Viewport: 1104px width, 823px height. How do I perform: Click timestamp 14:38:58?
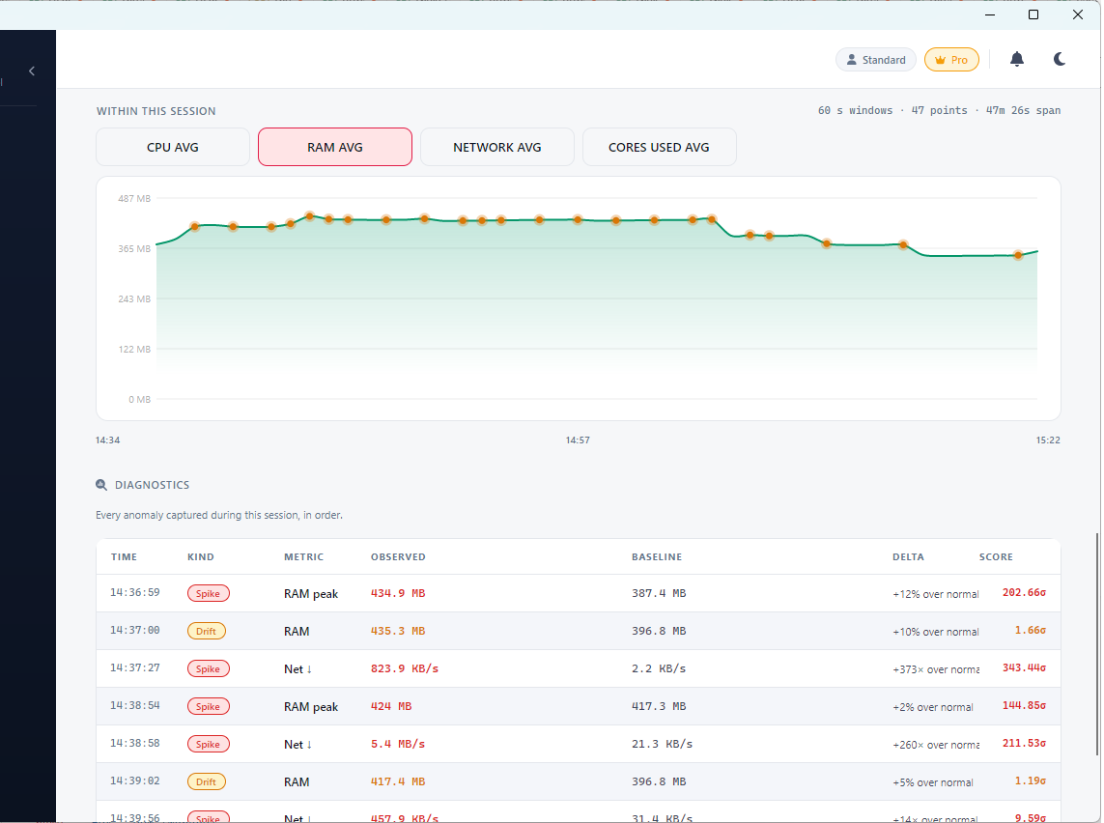pyautogui.click(x=135, y=744)
